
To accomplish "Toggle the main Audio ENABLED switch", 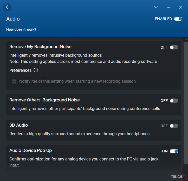I will [178, 19].
